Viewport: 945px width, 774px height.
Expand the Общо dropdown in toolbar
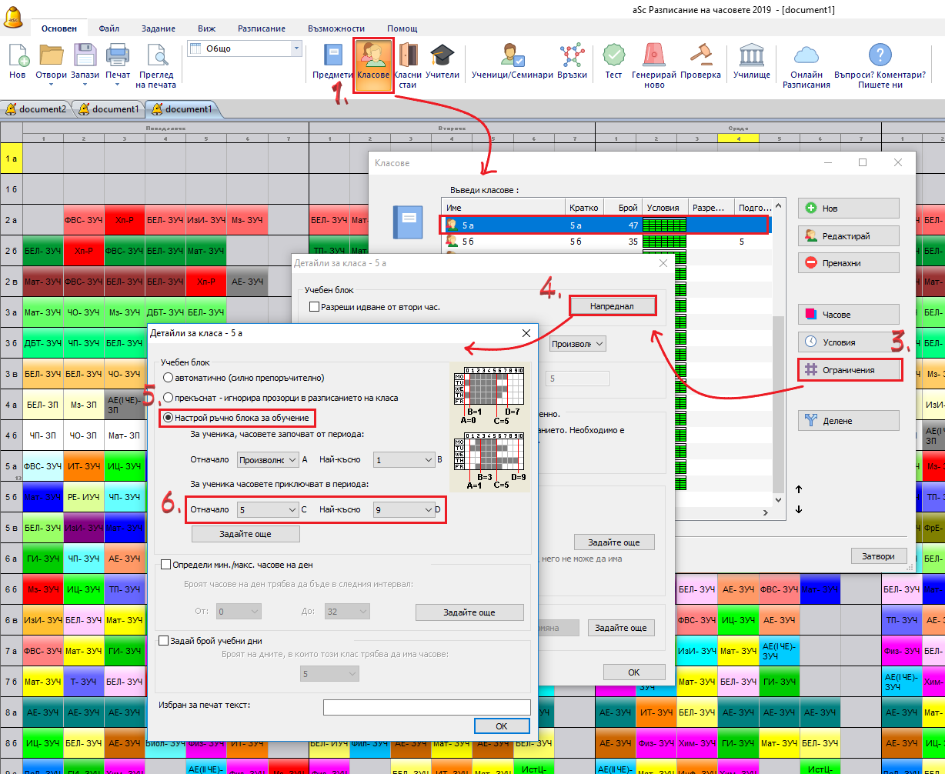296,48
